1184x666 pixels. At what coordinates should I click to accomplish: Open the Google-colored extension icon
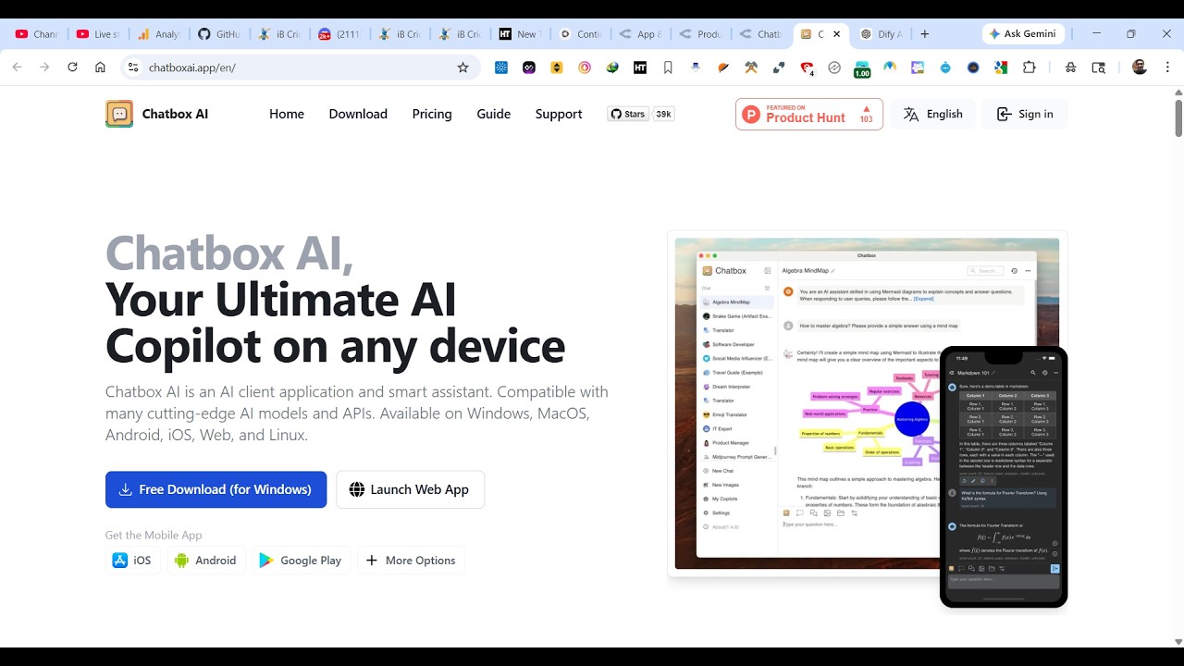tap(1001, 68)
